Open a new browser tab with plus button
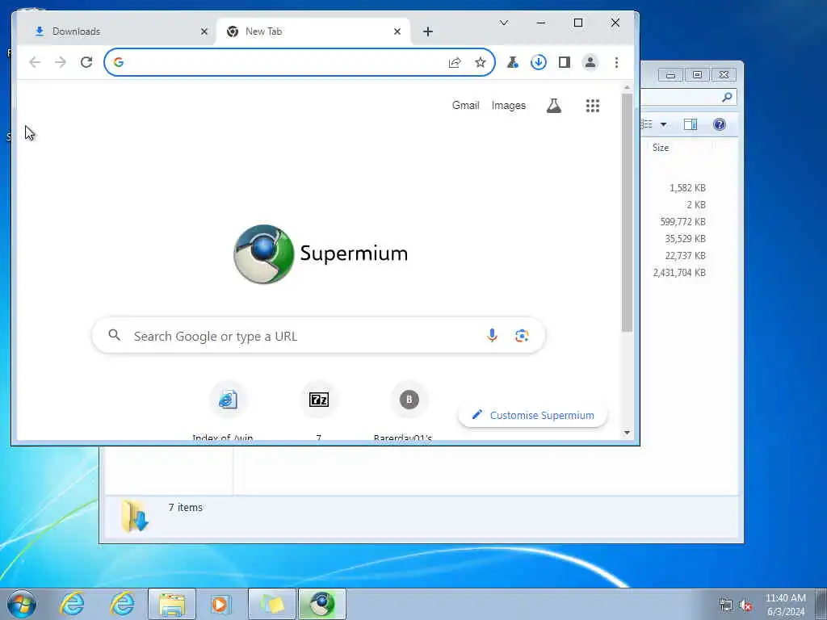The image size is (827, 620). [428, 31]
